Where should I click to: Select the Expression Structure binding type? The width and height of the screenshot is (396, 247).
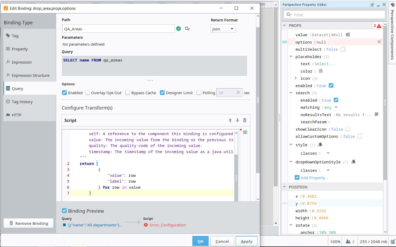point(30,75)
